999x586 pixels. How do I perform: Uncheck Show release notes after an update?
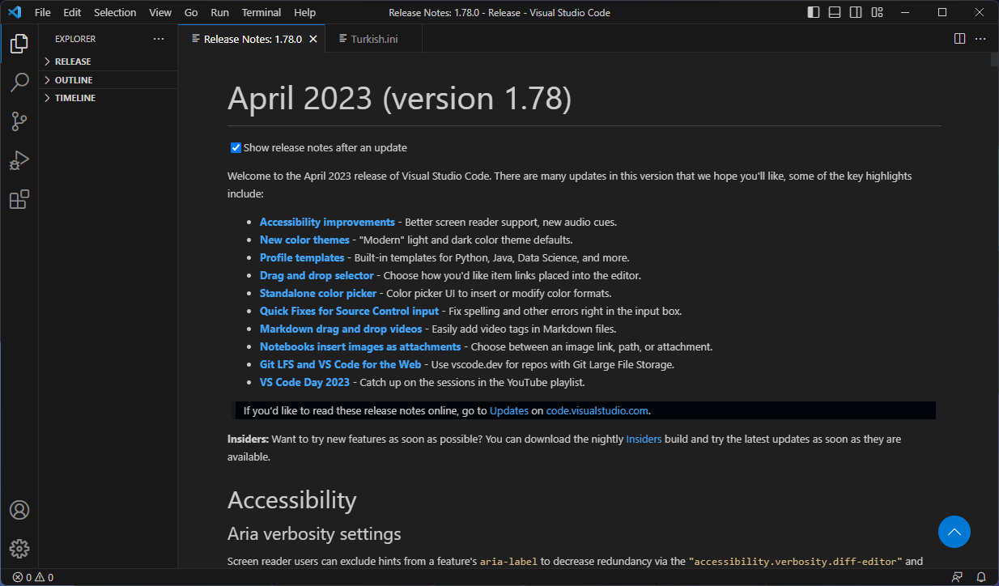(236, 148)
